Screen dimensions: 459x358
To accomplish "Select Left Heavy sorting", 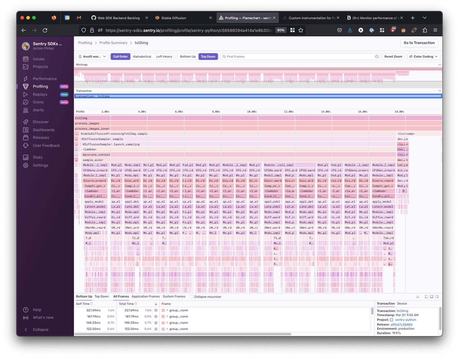I will click(x=164, y=57).
